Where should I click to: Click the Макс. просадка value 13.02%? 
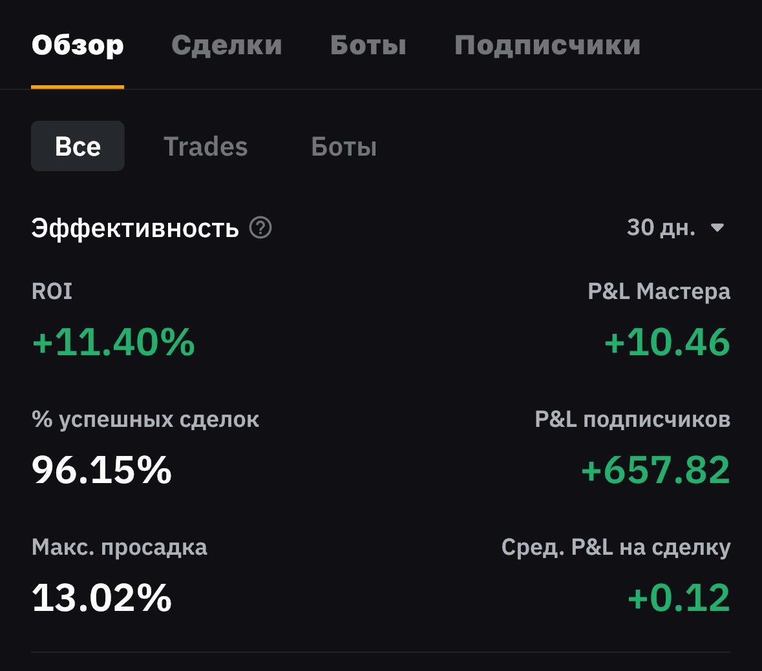point(101,597)
